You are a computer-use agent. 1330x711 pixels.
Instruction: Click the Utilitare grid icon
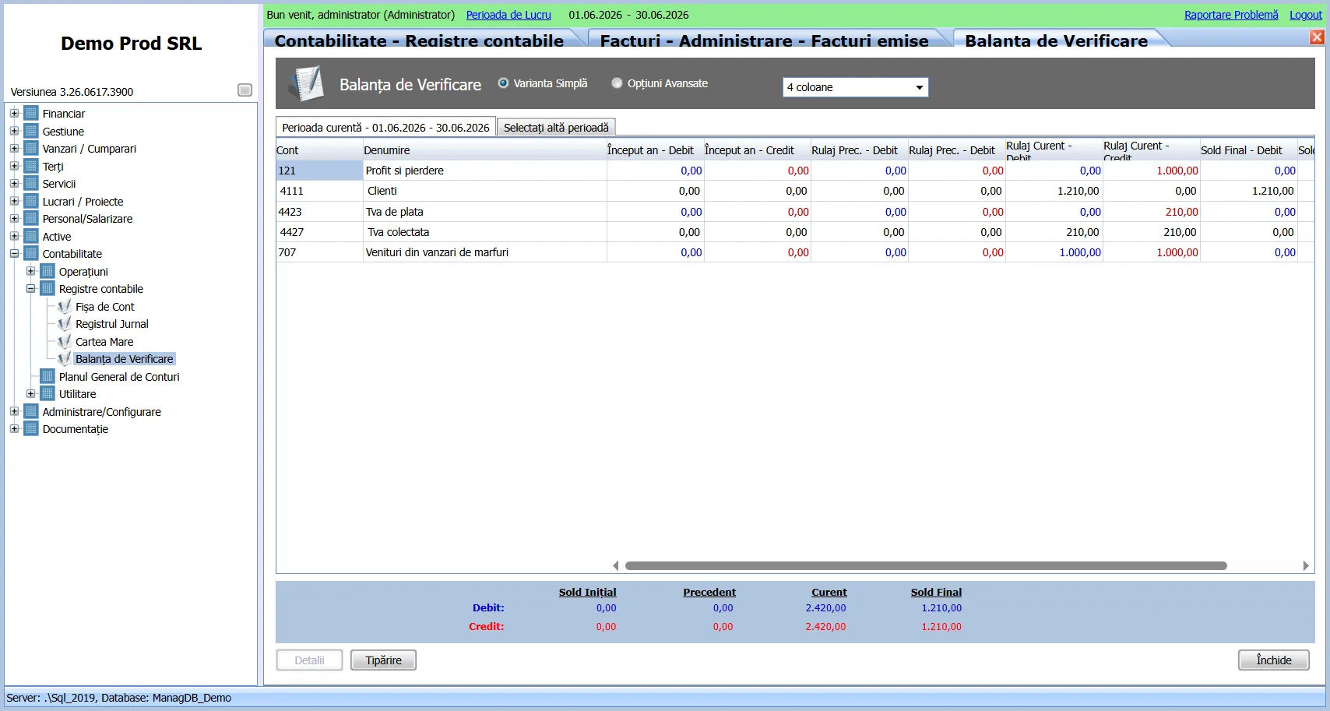(47, 393)
